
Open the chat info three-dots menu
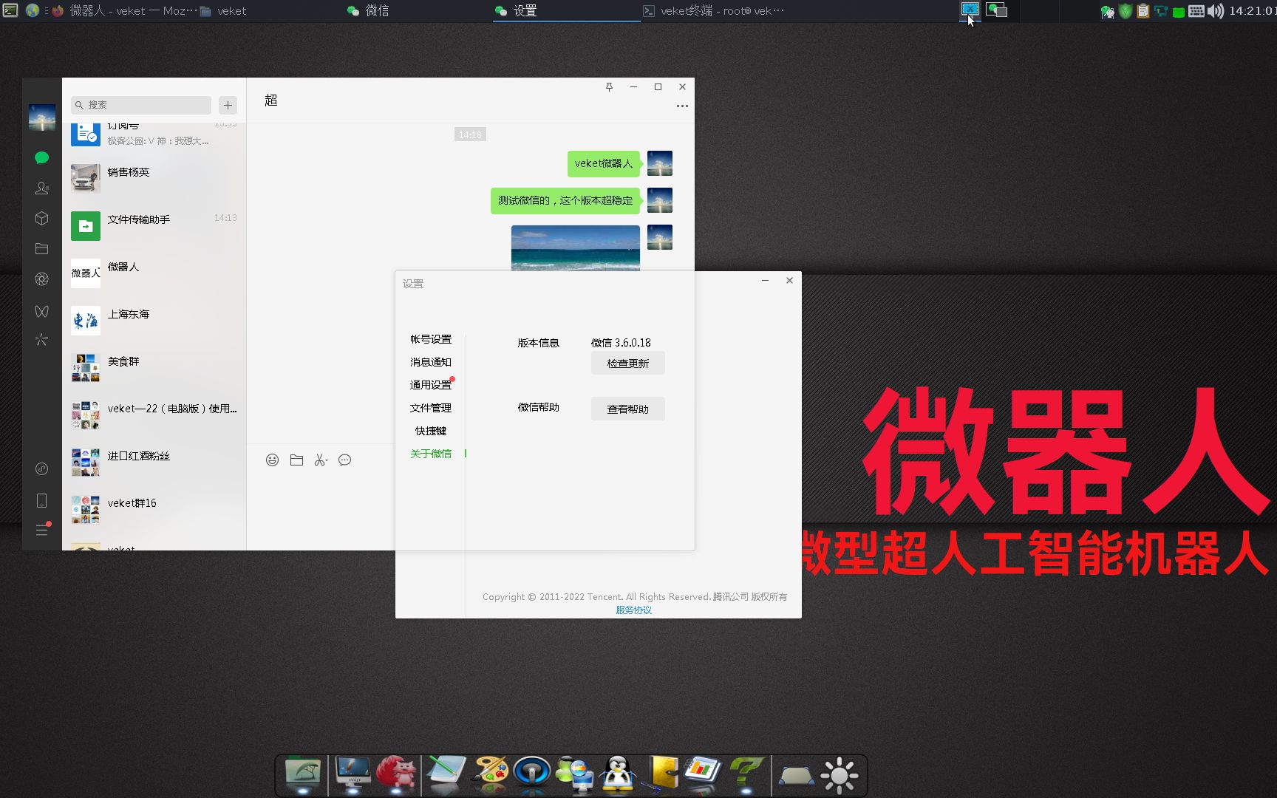[x=682, y=106]
